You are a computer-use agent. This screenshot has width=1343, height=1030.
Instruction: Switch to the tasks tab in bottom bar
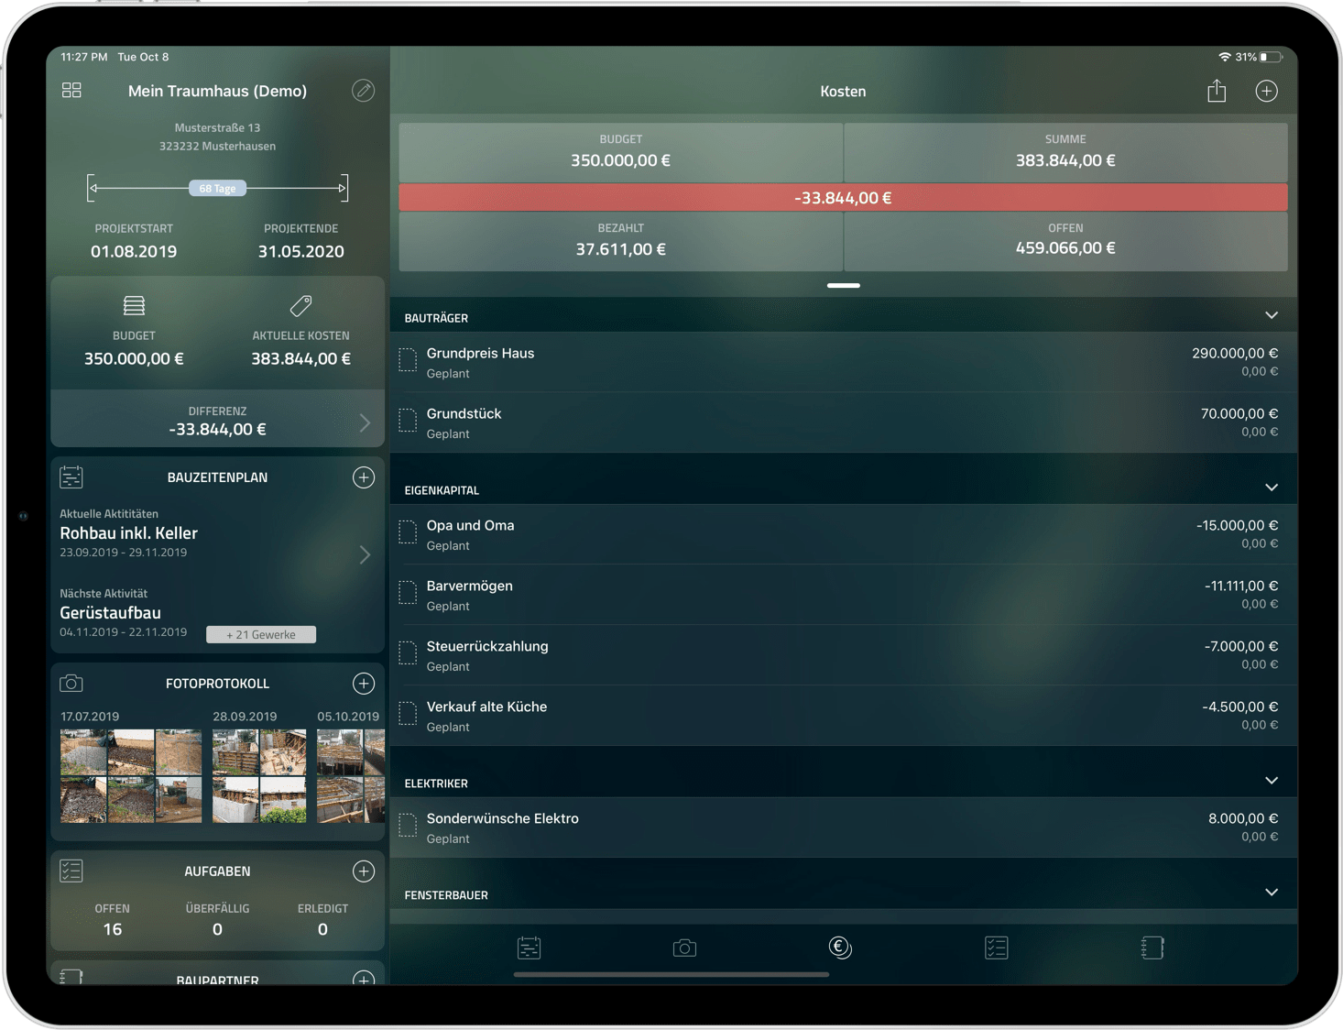pyautogui.click(x=997, y=948)
